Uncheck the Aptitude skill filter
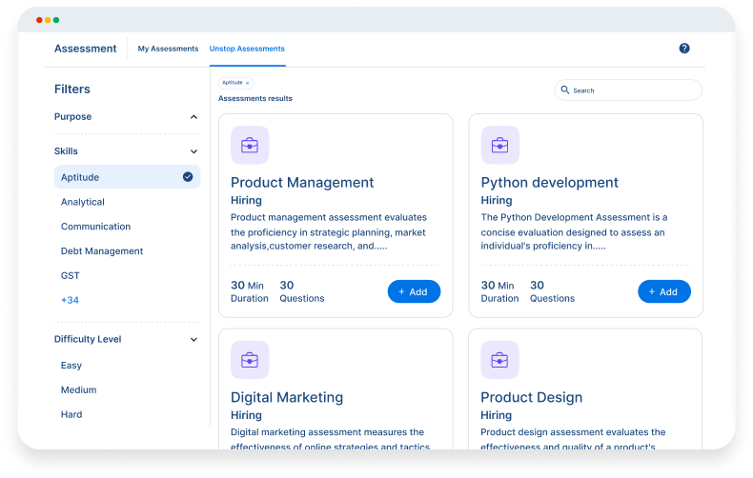The image size is (753, 478). (188, 177)
